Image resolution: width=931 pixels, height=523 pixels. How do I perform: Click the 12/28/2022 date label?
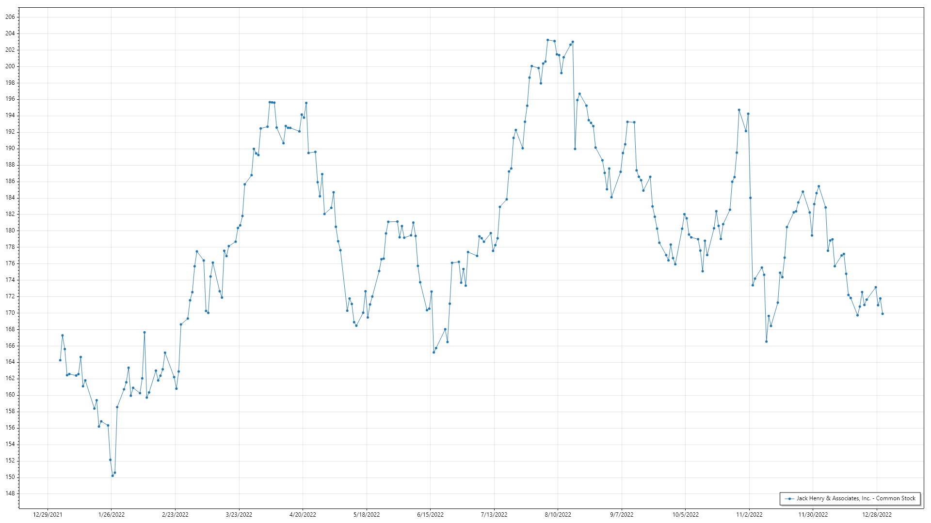[877, 514]
